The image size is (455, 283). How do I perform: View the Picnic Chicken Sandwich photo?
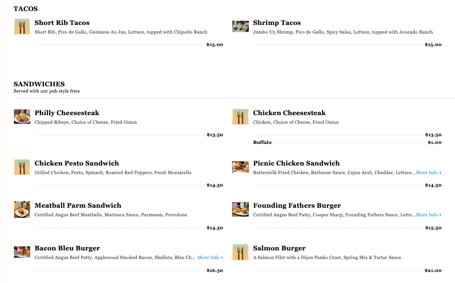tap(240, 167)
